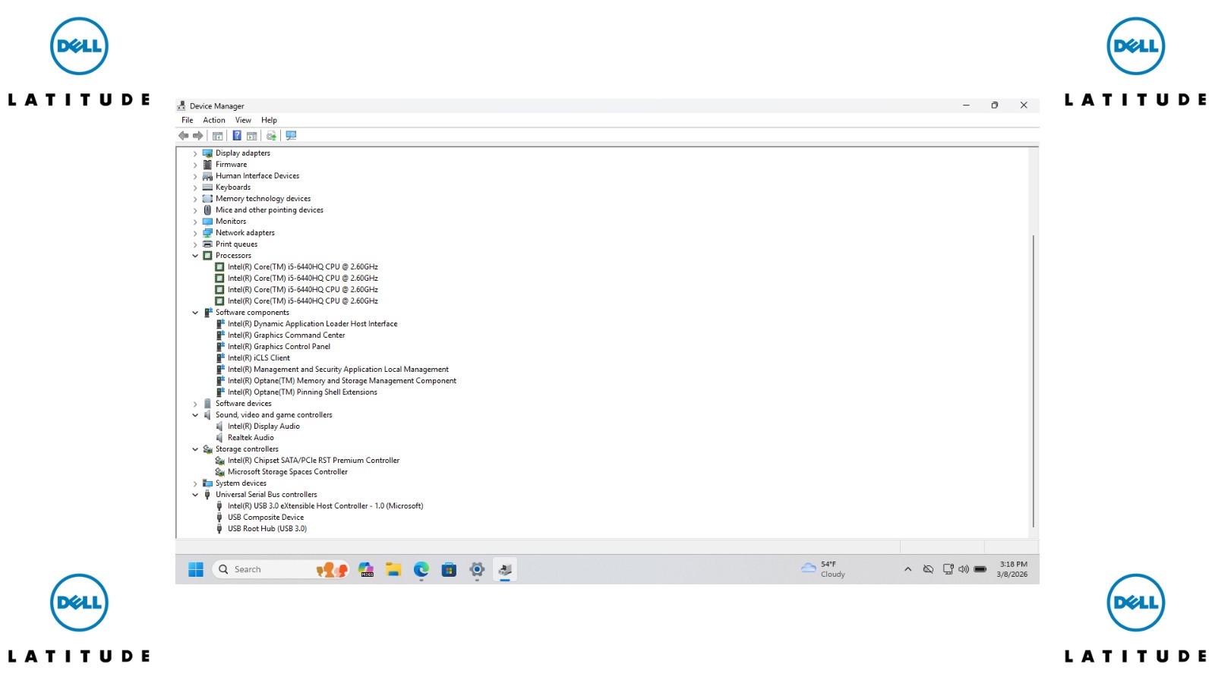Click the Intel(R) Display Audio icon
Image resolution: width=1215 pixels, height=683 pixels.
tap(219, 426)
